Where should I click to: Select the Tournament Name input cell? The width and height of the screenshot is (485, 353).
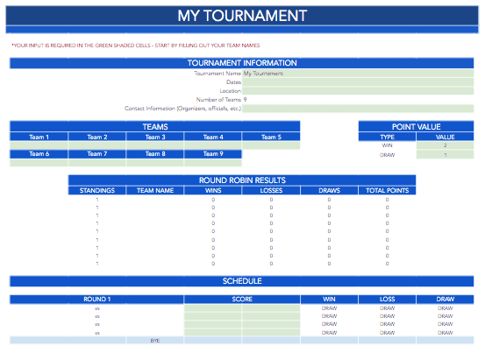point(358,74)
